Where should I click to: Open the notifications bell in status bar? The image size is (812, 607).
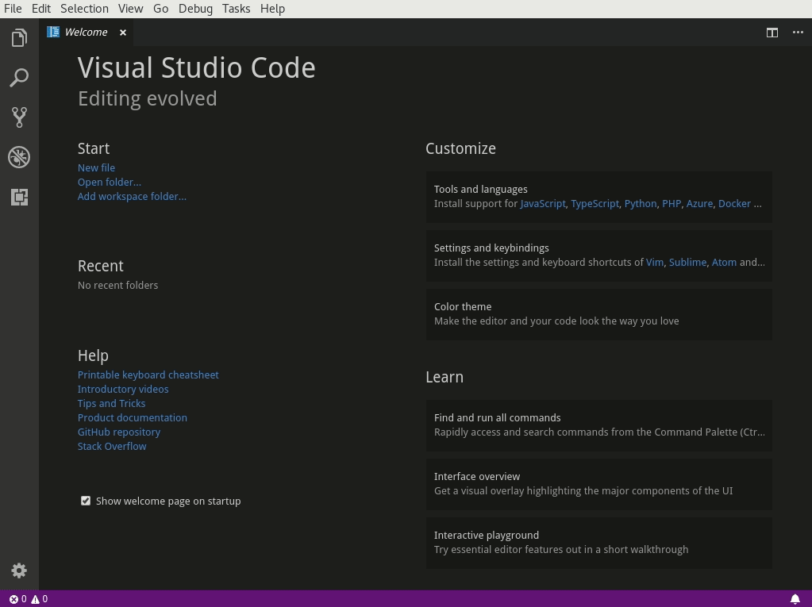point(795,599)
